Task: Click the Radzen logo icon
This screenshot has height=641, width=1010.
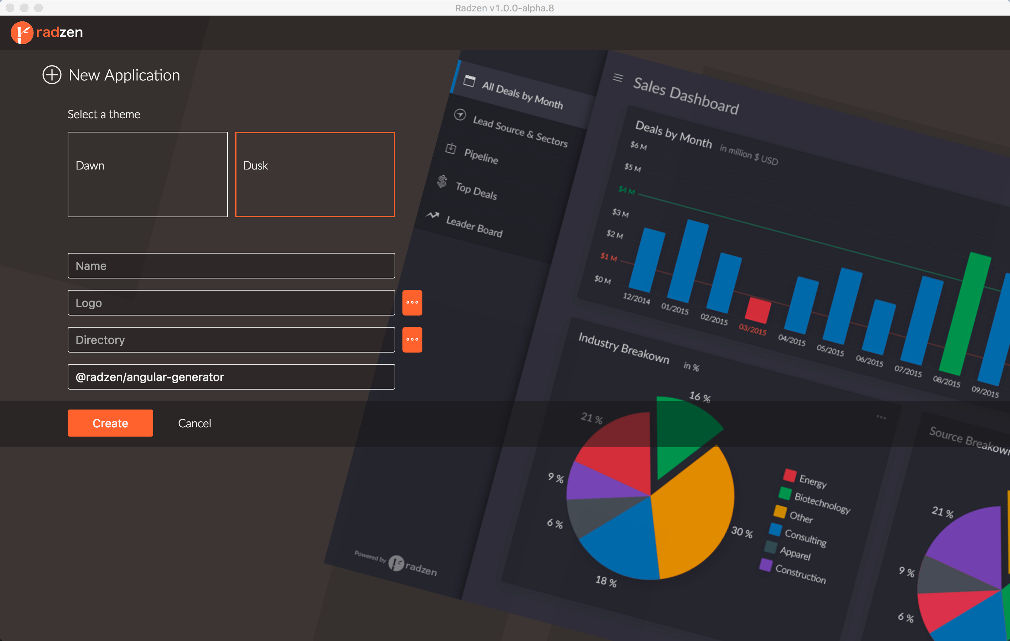Action: point(22,32)
